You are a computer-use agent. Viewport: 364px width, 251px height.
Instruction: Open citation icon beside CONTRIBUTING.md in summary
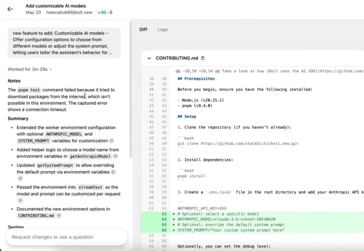point(59,216)
